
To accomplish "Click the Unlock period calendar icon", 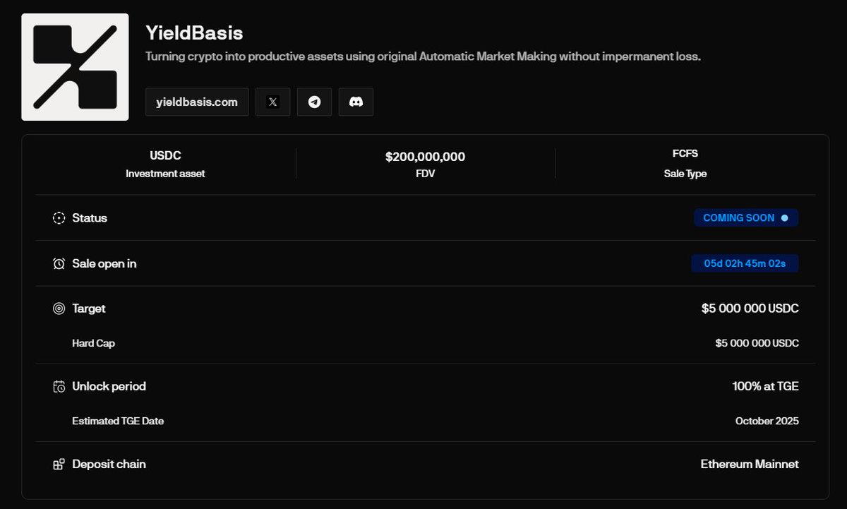I will 59,386.
